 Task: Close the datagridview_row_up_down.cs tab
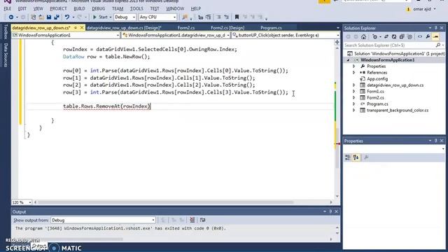[x=82, y=28]
